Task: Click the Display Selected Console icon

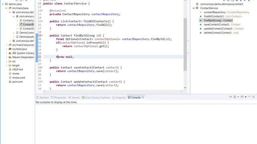Action: (235, 97)
